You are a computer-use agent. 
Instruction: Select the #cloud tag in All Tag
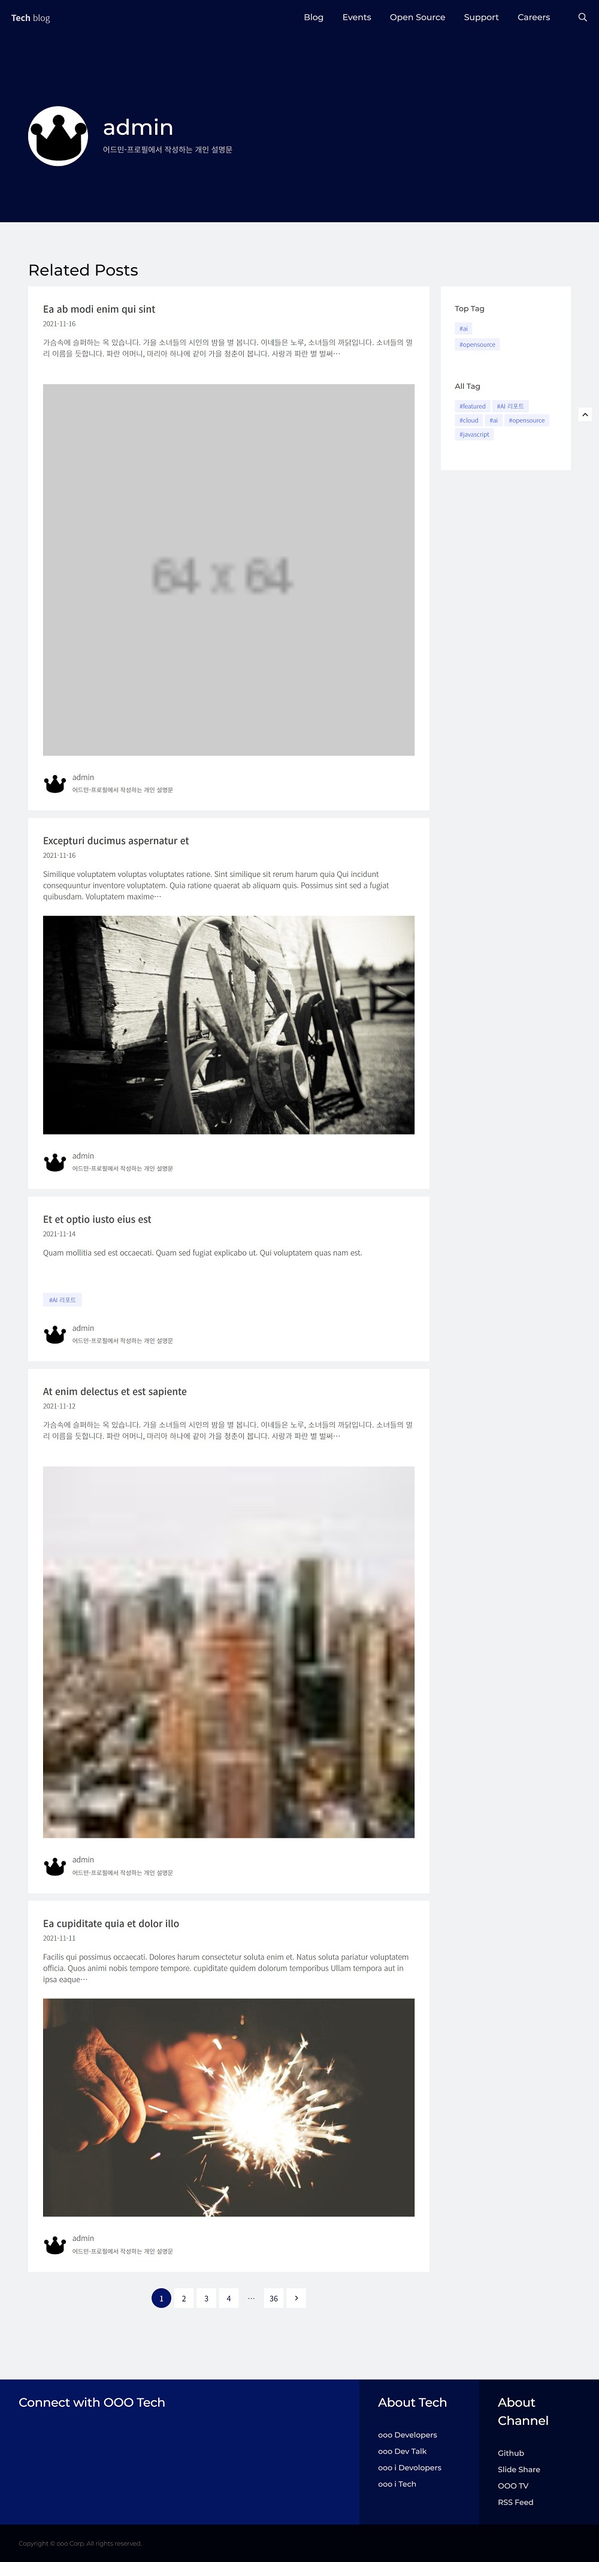point(468,421)
